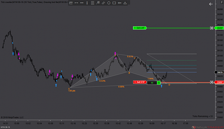This screenshot has height=129, width=224.
Task: Click the black 26035 current price marker
Action: tap(219, 72)
